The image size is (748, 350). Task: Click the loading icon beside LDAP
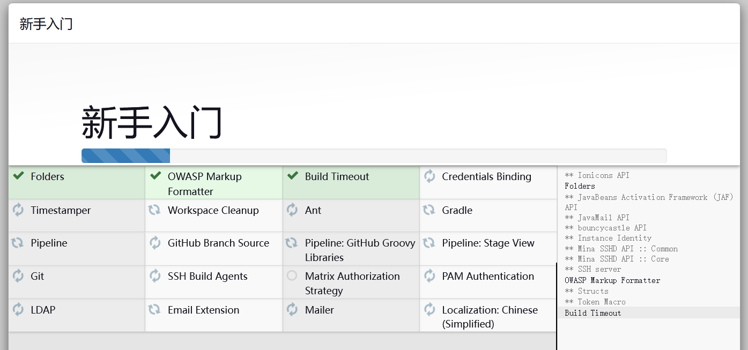[18, 309]
